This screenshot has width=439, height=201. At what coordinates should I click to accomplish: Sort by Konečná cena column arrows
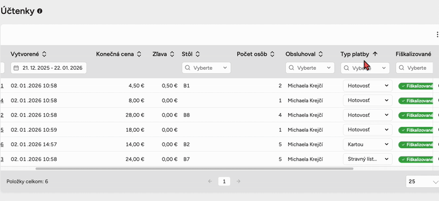pos(139,54)
